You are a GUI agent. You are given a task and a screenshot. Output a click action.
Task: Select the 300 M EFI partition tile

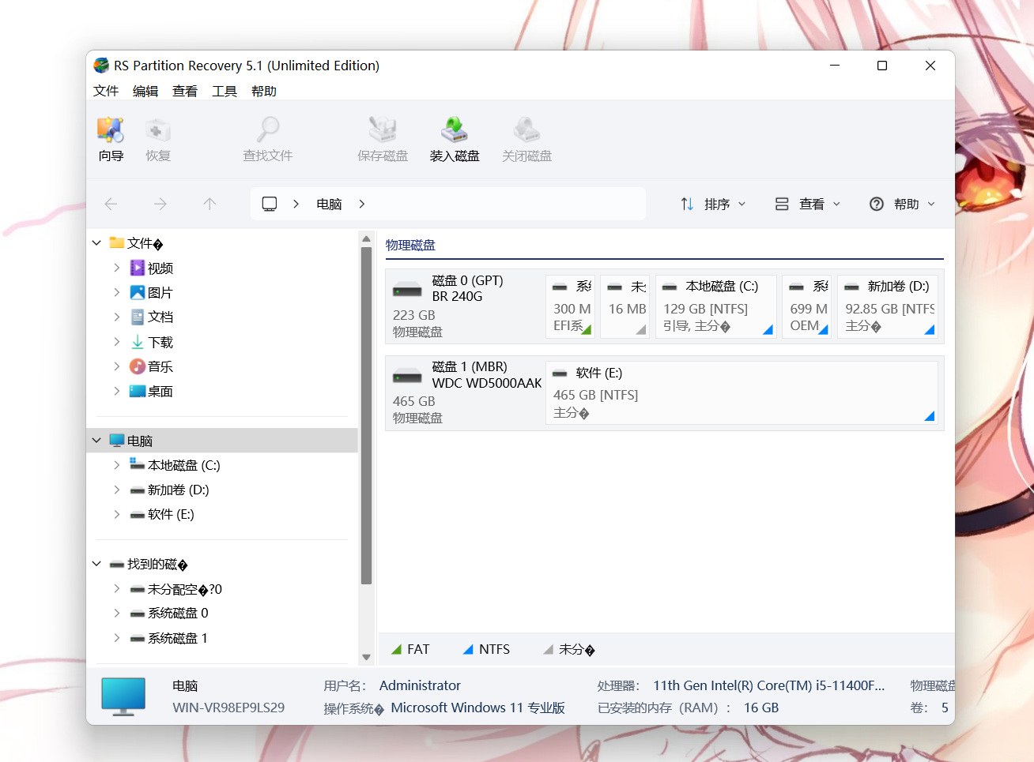coord(571,306)
